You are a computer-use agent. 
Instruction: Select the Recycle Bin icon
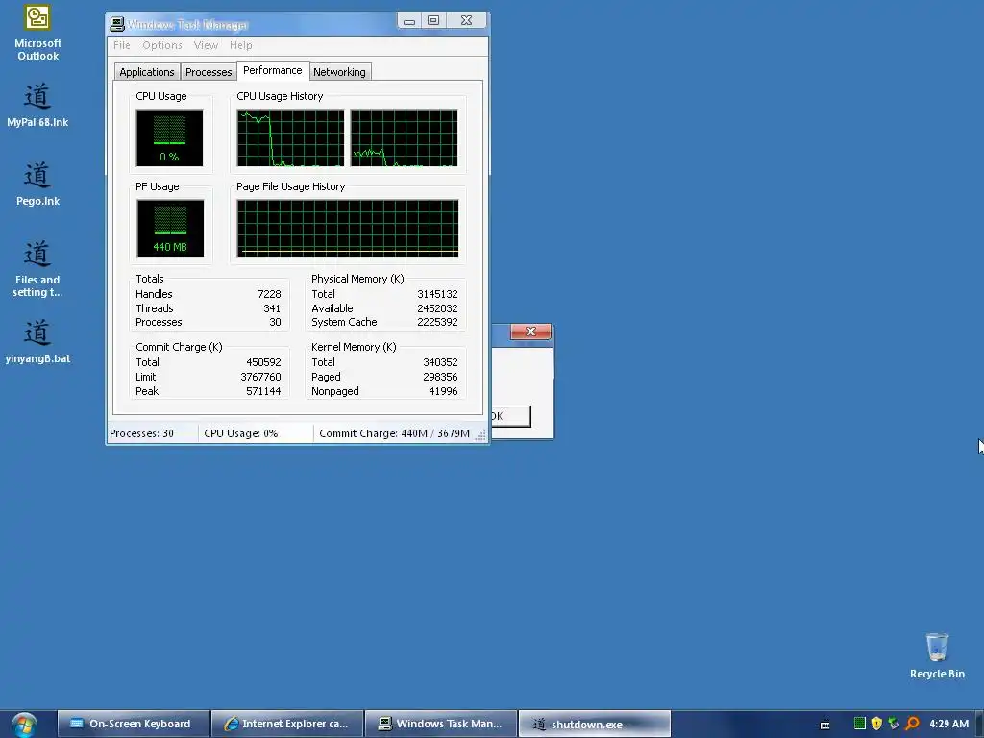937,655
